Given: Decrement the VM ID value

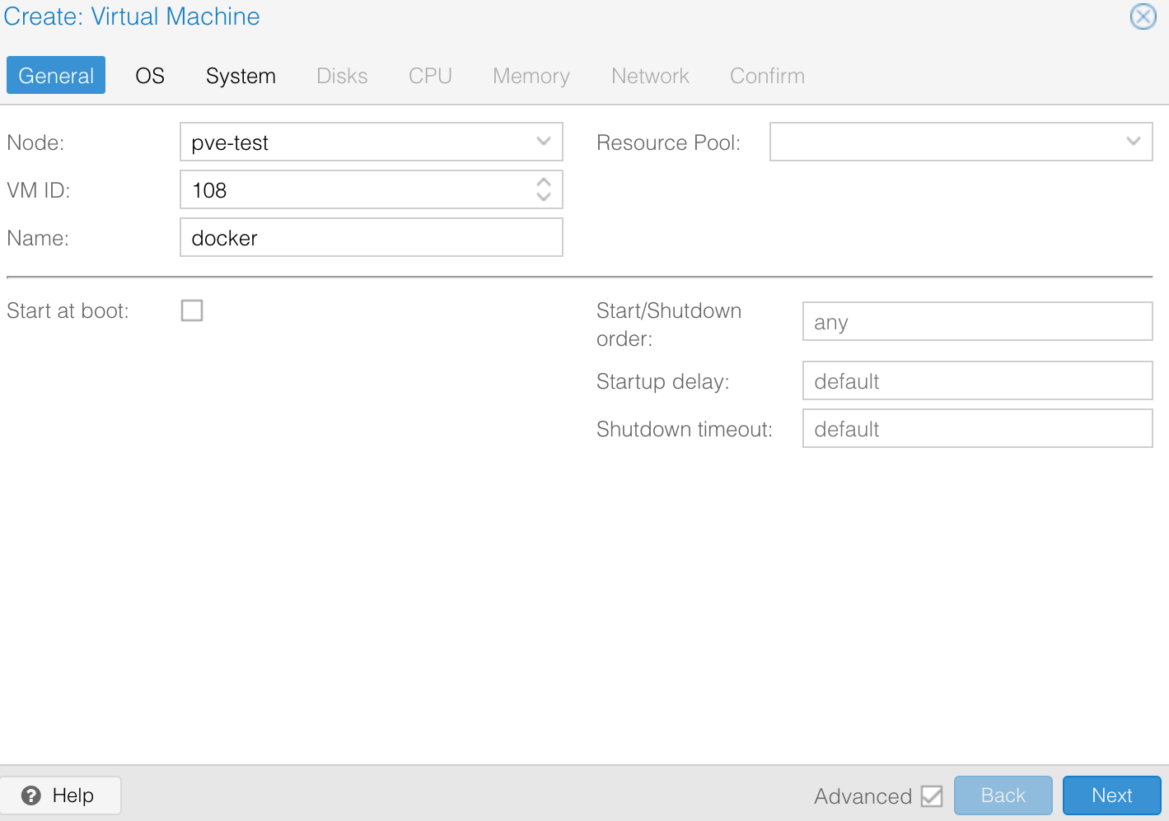Looking at the screenshot, I should pyautogui.click(x=544, y=196).
